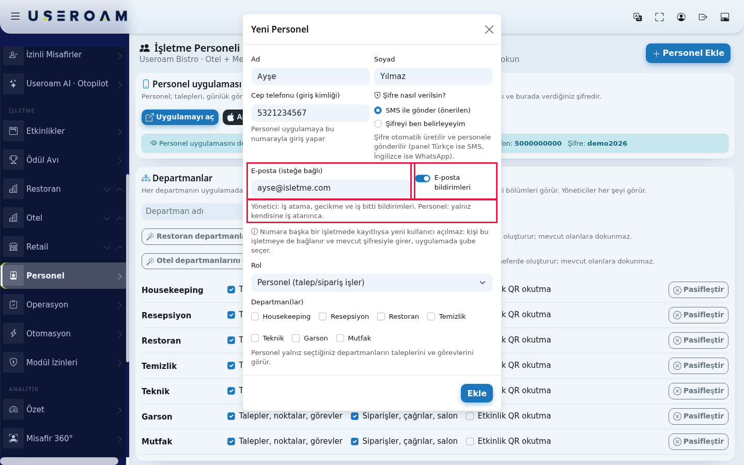Click the logout icon
This screenshot has width=744, height=465.
(x=703, y=17)
